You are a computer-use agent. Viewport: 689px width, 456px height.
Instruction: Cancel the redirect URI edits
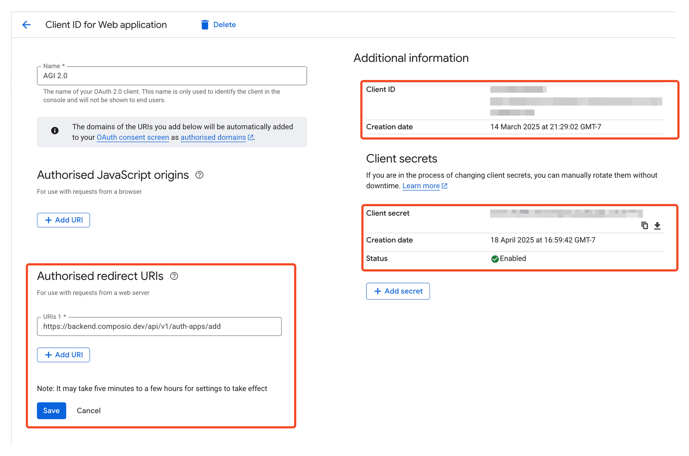pyautogui.click(x=88, y=411)
